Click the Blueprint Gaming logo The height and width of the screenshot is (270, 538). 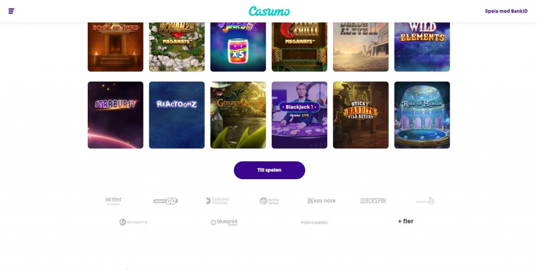pyautogui.click(x=224, y=222)
